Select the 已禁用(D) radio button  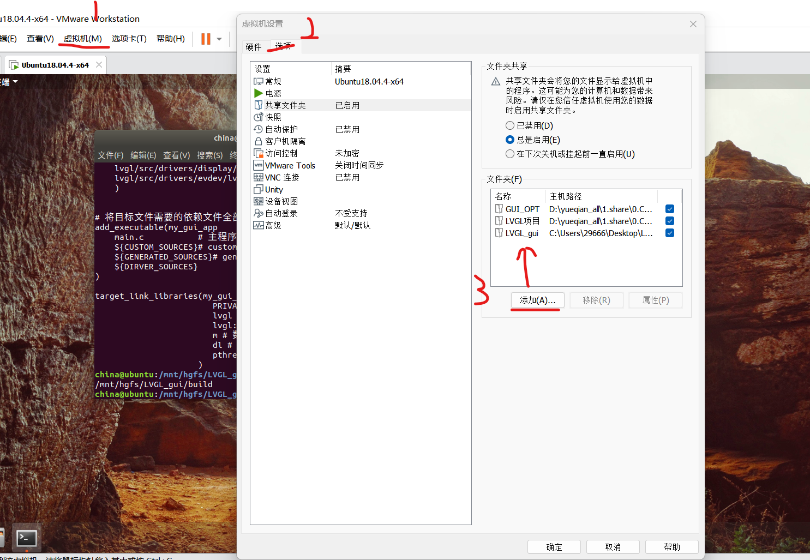point(510,125)
